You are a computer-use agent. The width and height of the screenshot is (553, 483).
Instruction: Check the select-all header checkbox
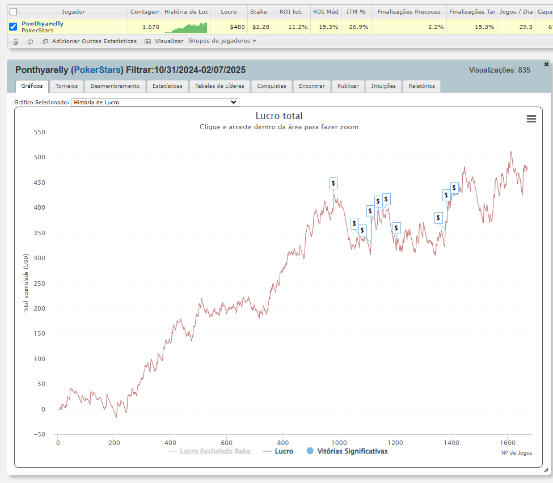pyautogui.click(x=13, y=12)
